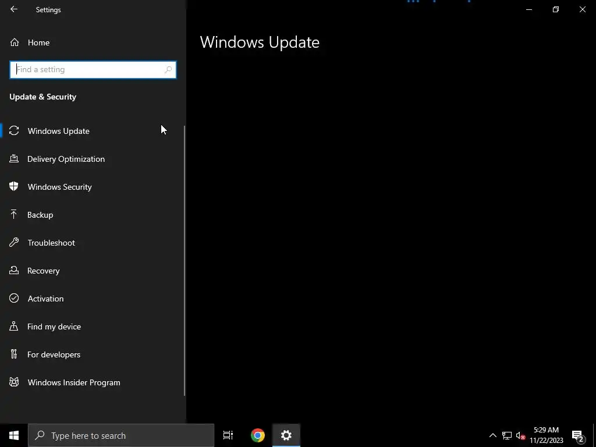Image resolution: width=596 pixels, height=447 pixels.
Task: Click the sidebar vertical scrollbar
Action: [x=185, y=260]
